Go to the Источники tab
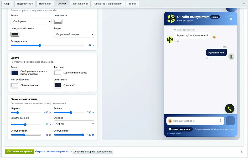This screenshot has height=158, width=248. click(45, 4)
